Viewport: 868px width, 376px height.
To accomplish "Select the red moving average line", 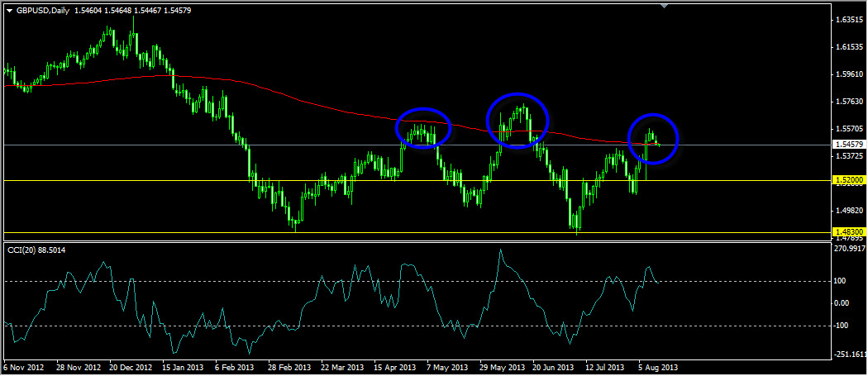I will 332,108.
